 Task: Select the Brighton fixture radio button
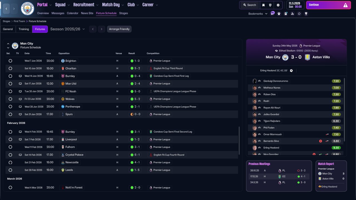coord(10,61)
